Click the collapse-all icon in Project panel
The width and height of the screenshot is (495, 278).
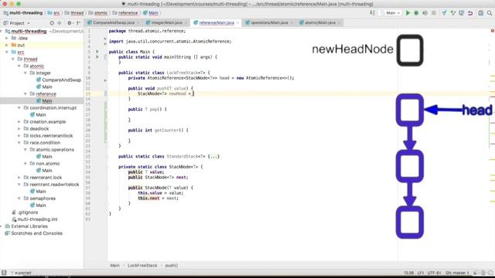coord(60,23)
